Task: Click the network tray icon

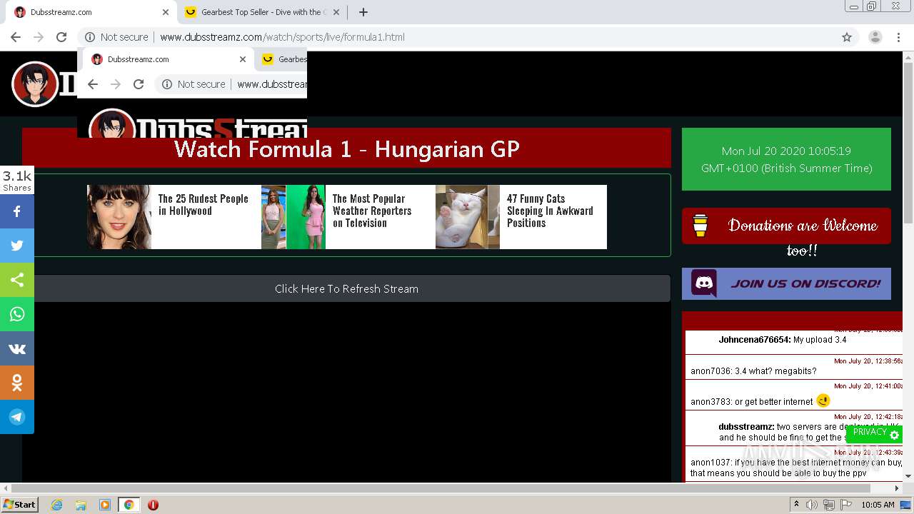Action: click(x=829, y=505)
